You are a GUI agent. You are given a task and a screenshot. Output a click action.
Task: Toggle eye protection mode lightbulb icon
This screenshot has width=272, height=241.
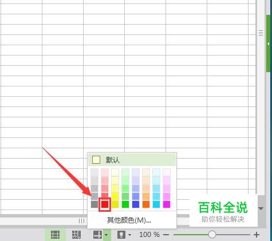pyautogui.click(x=121, y=235)
